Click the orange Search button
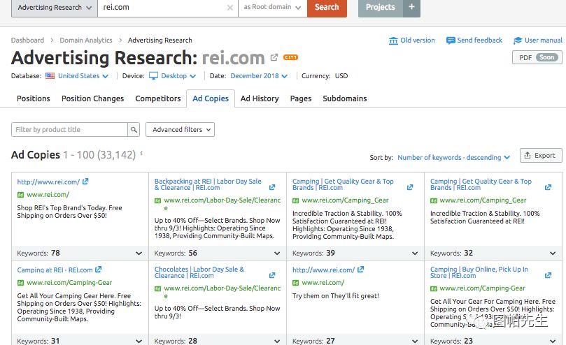 (327, 7)
